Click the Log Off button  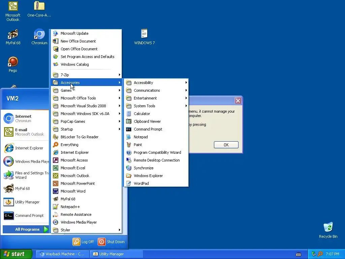click(x=83, y=242)
